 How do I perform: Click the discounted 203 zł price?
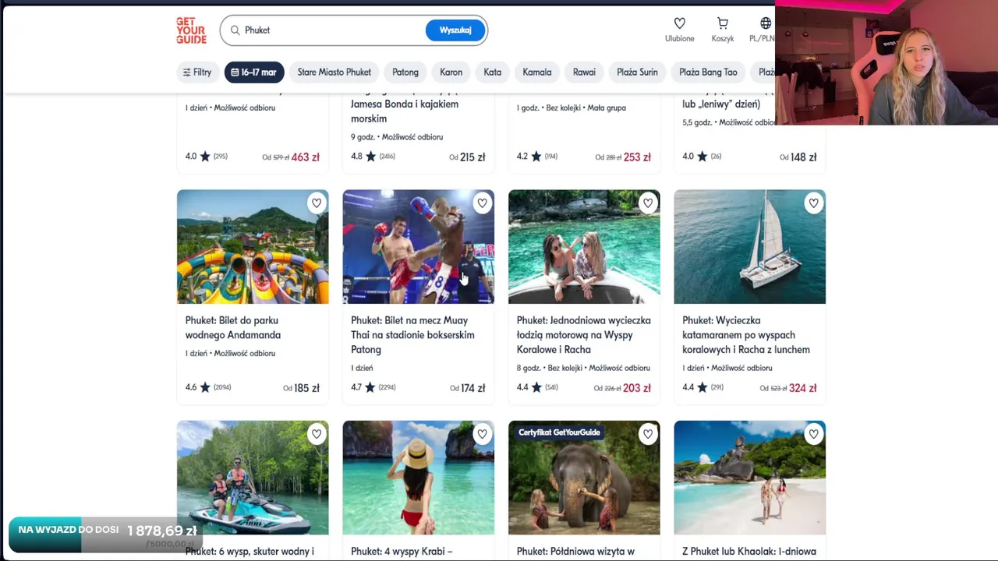pos(637,388)
